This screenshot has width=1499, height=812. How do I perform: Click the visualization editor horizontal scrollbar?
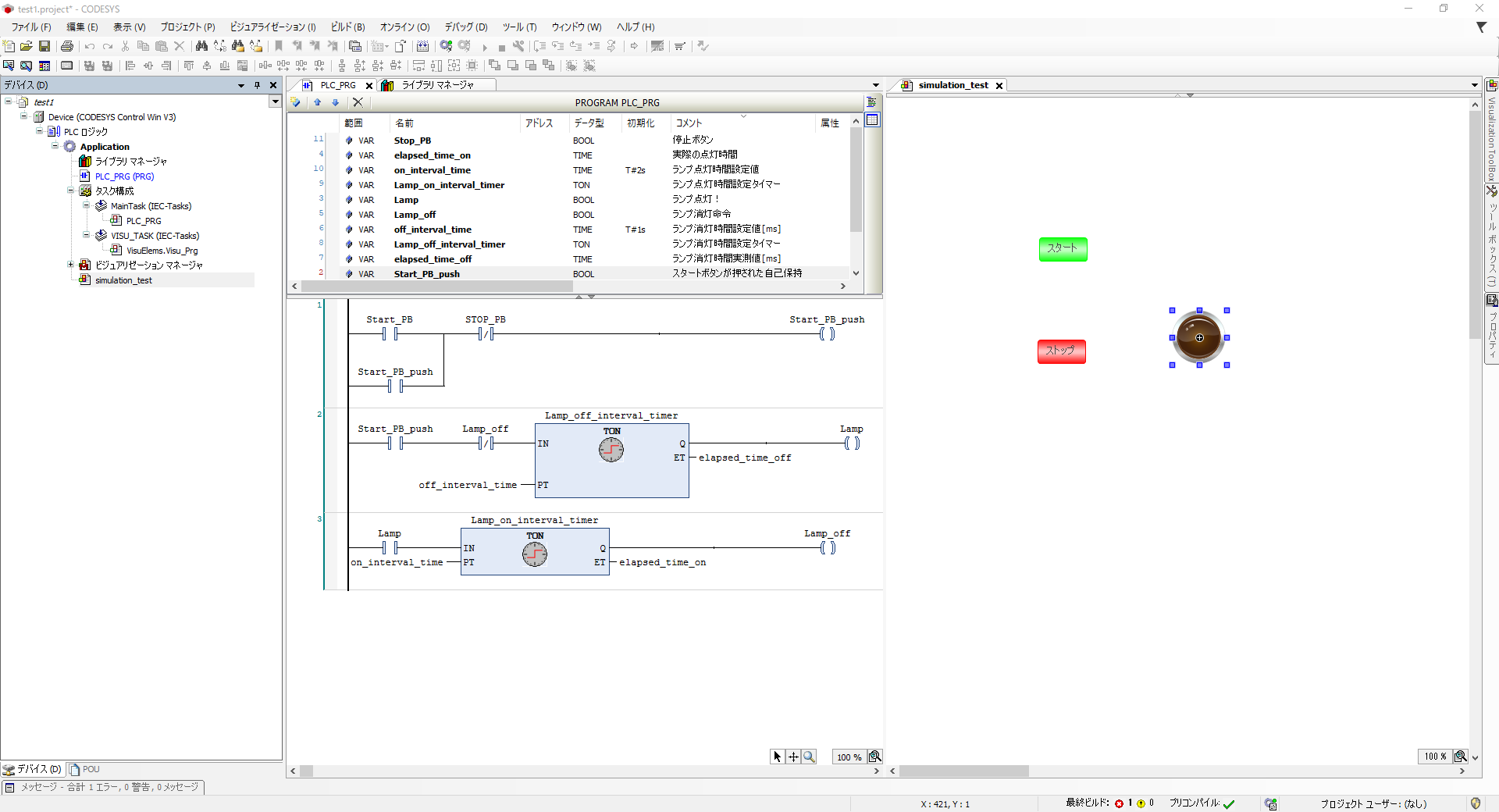[x=963, y=771]
